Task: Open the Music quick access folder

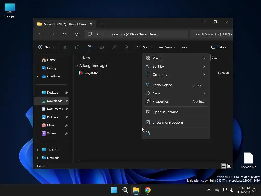Action: [x=51, y=125]
